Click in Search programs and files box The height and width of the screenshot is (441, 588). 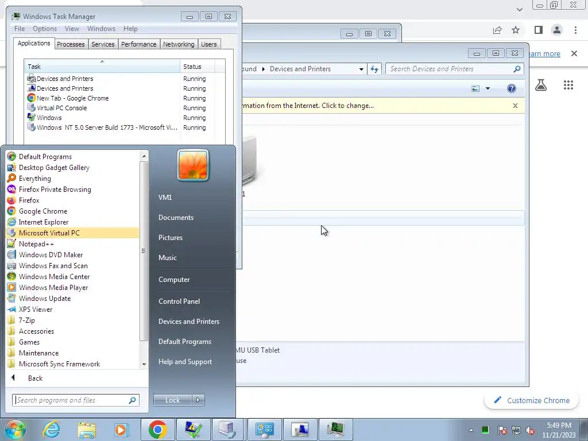[x=75, y=400]
